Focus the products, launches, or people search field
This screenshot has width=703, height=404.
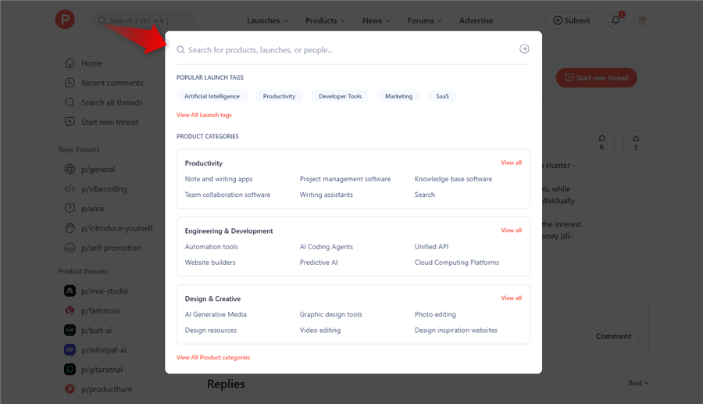tap(352, 50)
